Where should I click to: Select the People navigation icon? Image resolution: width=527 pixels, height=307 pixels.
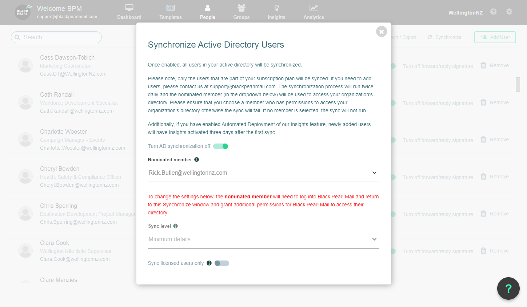tap(207, 7)
